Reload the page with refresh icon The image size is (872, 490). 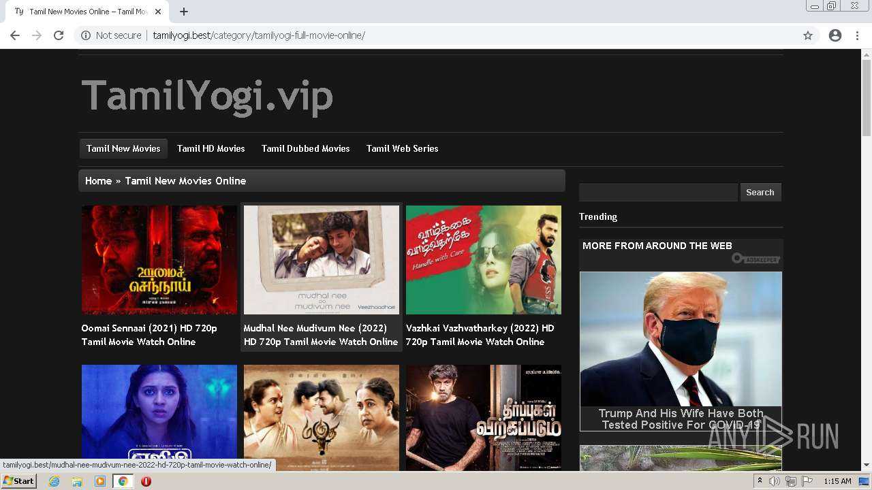click(x=59, y=35)
